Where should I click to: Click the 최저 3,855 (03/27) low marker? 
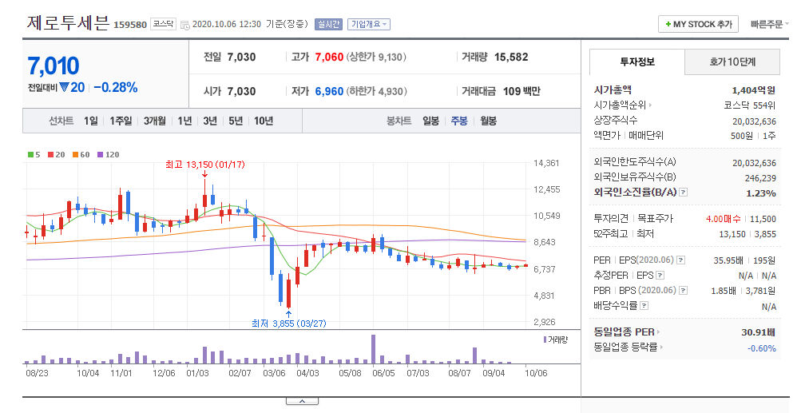[288, 324]
